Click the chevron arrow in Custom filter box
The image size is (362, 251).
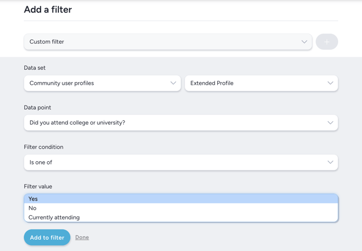[x=304, y=42]
